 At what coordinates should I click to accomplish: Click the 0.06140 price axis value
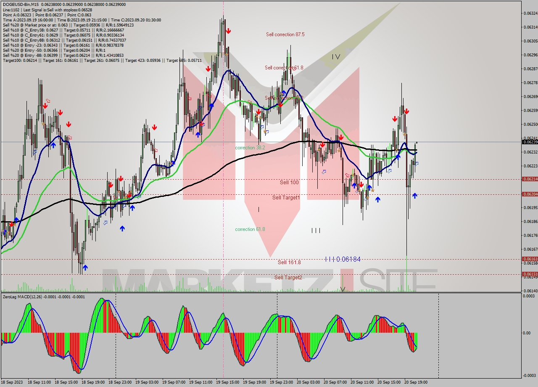530,291
